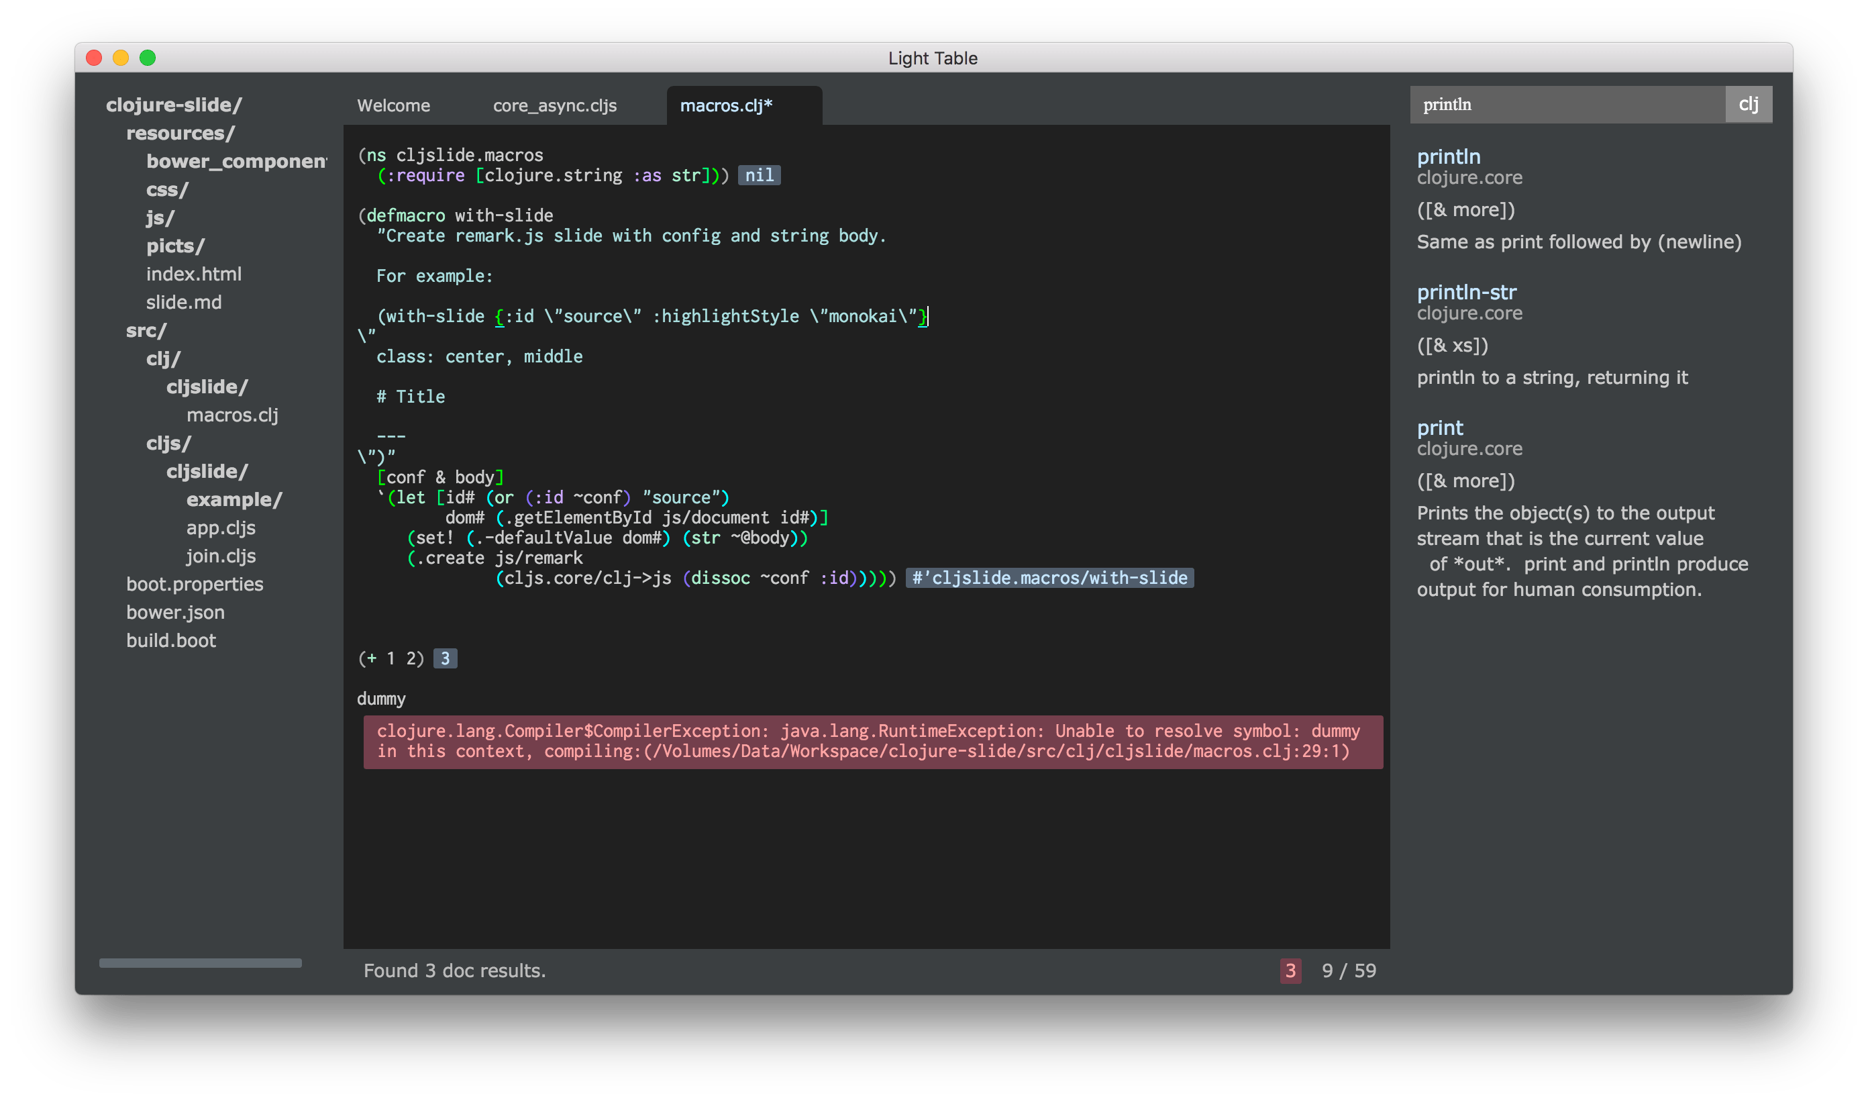Click the '[conf & body]' argument vector
Image resolution: width=1868 pixels, height=1102 pixels.
pos(440,477)
